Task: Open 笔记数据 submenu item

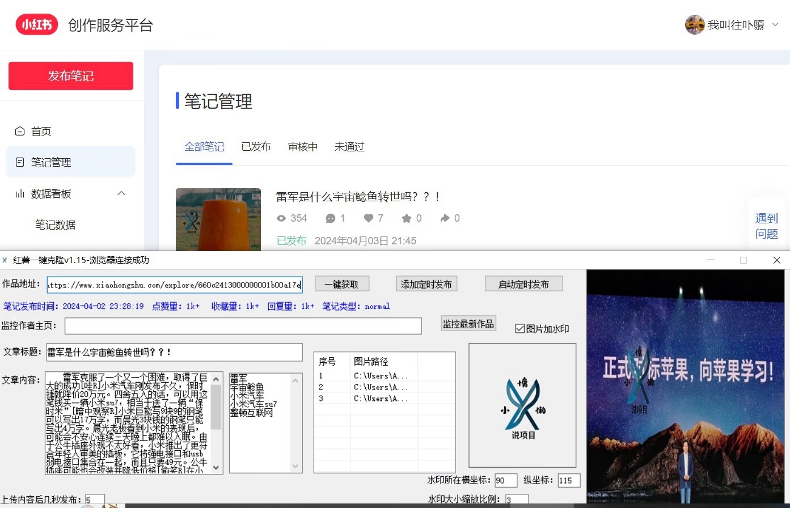Action: [55, 225]
